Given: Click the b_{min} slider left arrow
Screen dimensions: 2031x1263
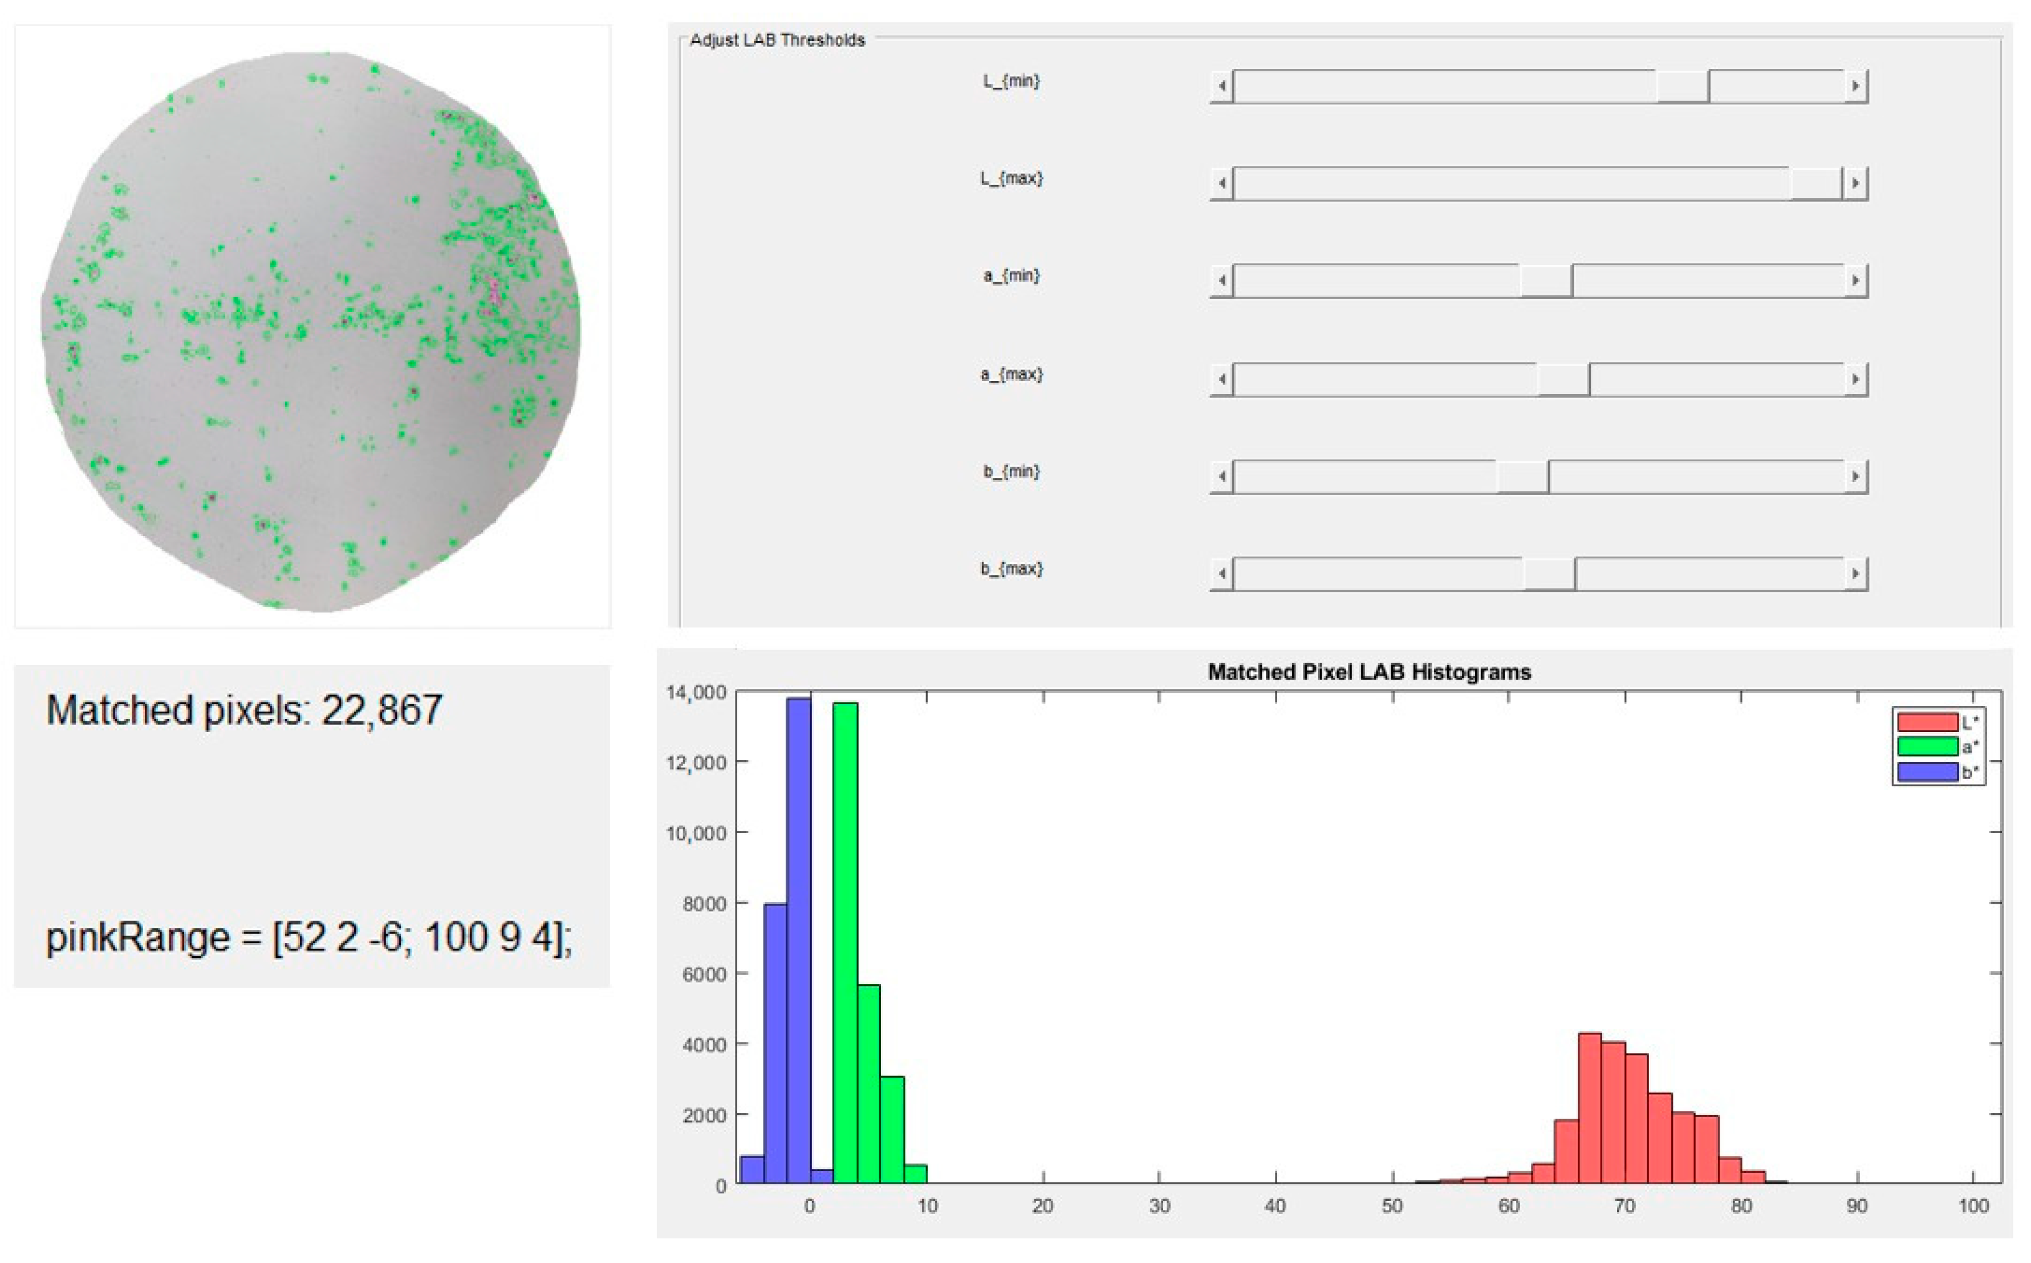Looking at the screenshot, I should (x=1222, y=476).
